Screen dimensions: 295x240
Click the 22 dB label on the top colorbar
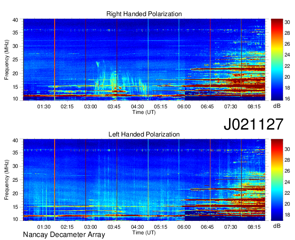287,66
